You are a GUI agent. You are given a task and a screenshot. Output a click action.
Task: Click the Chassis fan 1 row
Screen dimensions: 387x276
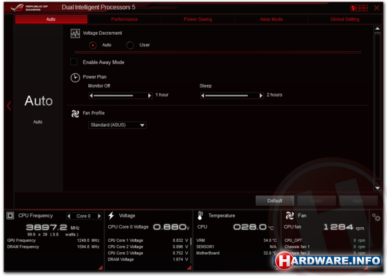coord(324,246)
